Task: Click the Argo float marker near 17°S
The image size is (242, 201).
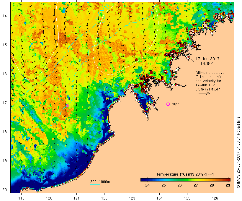Action: [x=67, y=106]
